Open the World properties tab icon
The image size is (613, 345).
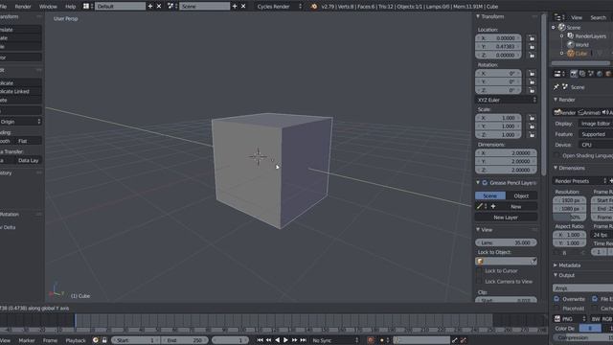[x=600, y=74]
